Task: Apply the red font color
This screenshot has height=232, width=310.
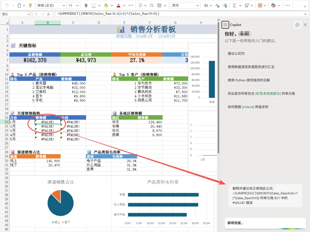Action: [119, 5]
